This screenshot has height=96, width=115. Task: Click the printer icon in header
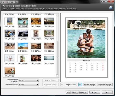pos(111,8)
